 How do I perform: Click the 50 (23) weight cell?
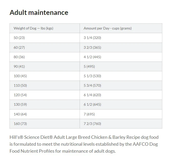coord(45,38)
